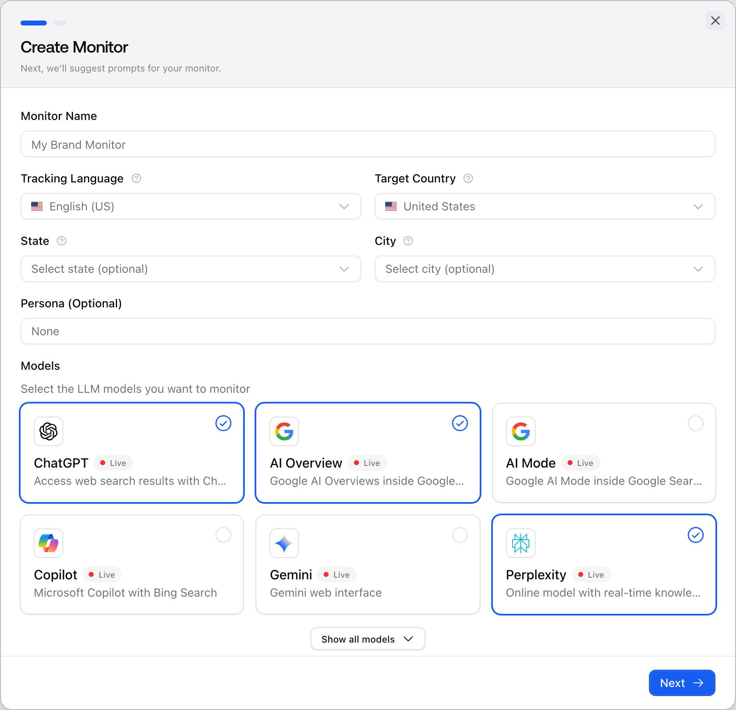The width and height of the screenshot is (736, 710).
Task: Open the Target Country dropdown
Action: click(x=545, y=206)
